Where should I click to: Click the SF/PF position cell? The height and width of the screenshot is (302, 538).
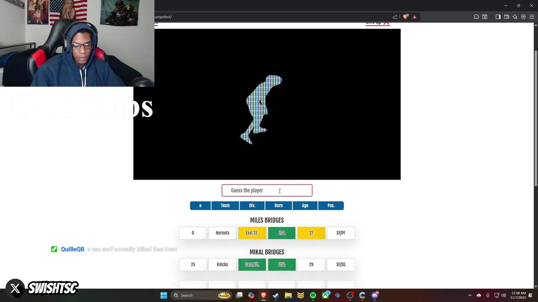click(341, 233)
